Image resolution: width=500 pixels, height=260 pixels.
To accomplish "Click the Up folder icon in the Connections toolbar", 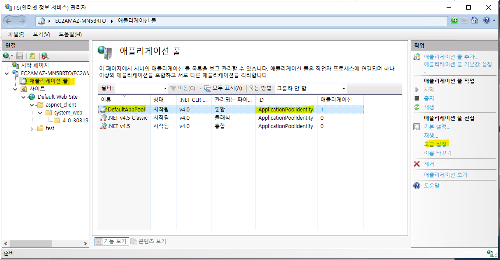I will (32, 56).
